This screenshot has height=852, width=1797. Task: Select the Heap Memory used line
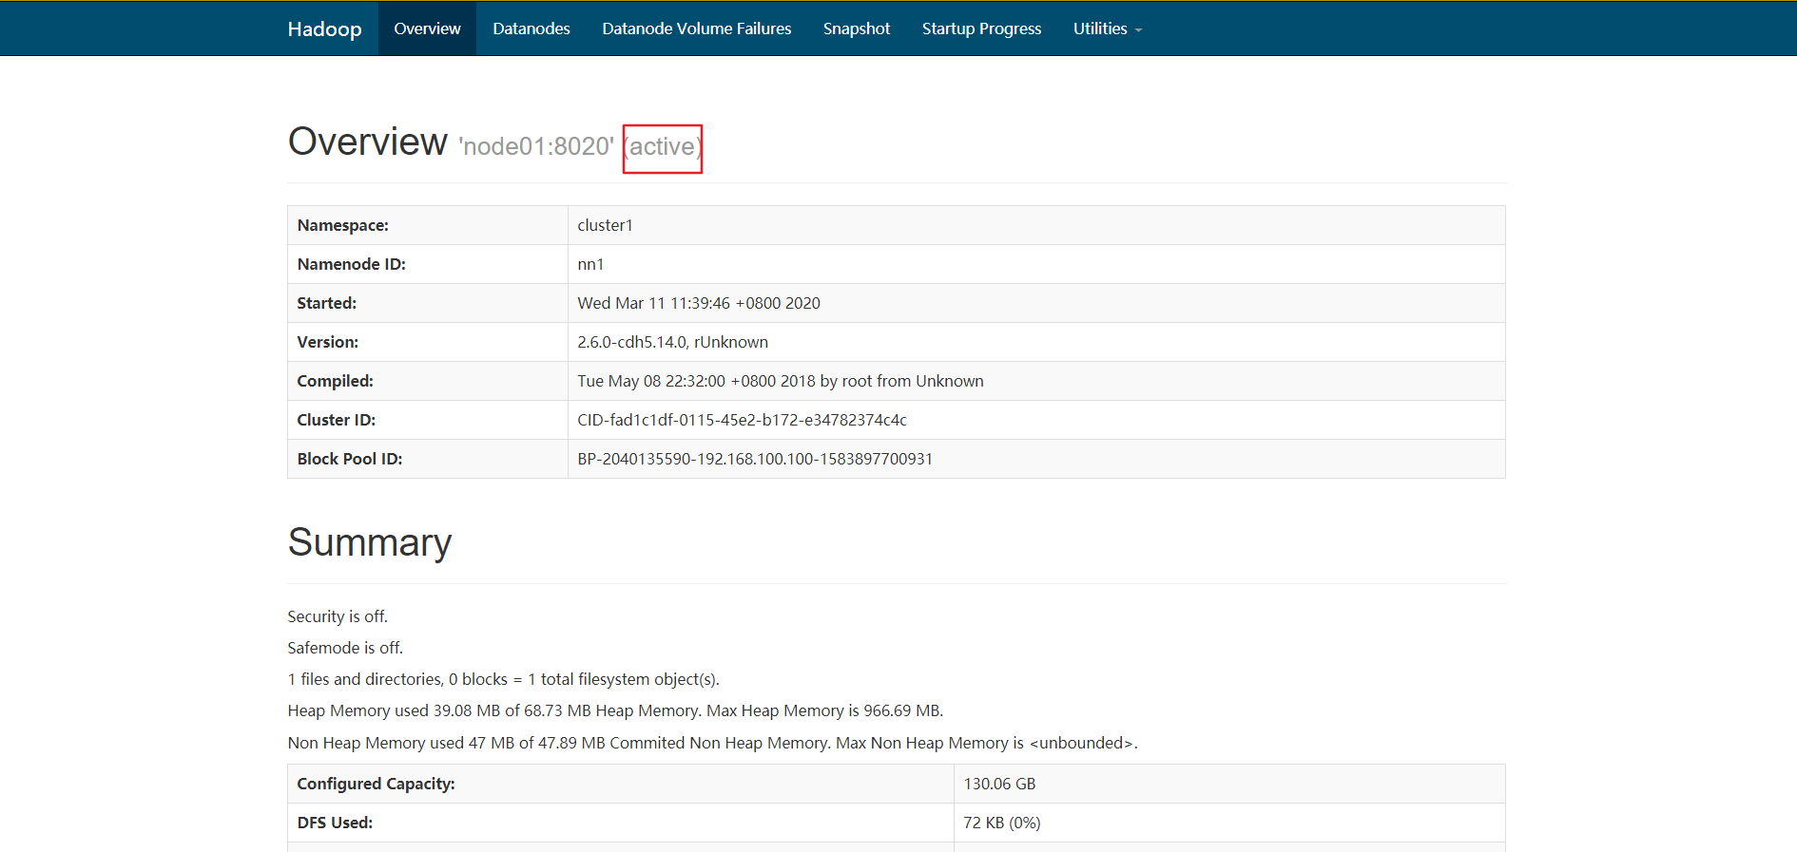click(615, 710)
